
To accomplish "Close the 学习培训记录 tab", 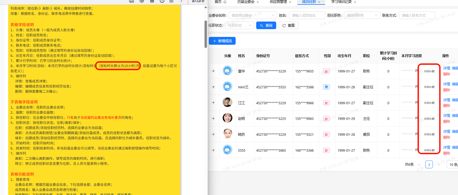I will 355,2.
